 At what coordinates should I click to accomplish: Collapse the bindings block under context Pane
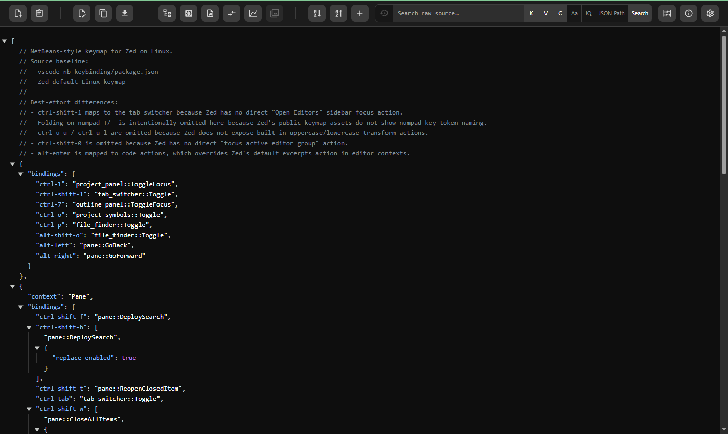point(21,307)
